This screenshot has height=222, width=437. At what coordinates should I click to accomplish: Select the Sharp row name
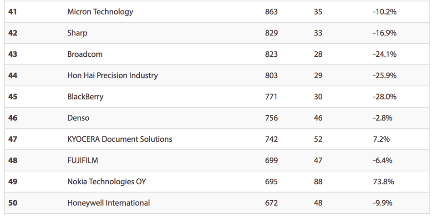(x=77, y=33)
